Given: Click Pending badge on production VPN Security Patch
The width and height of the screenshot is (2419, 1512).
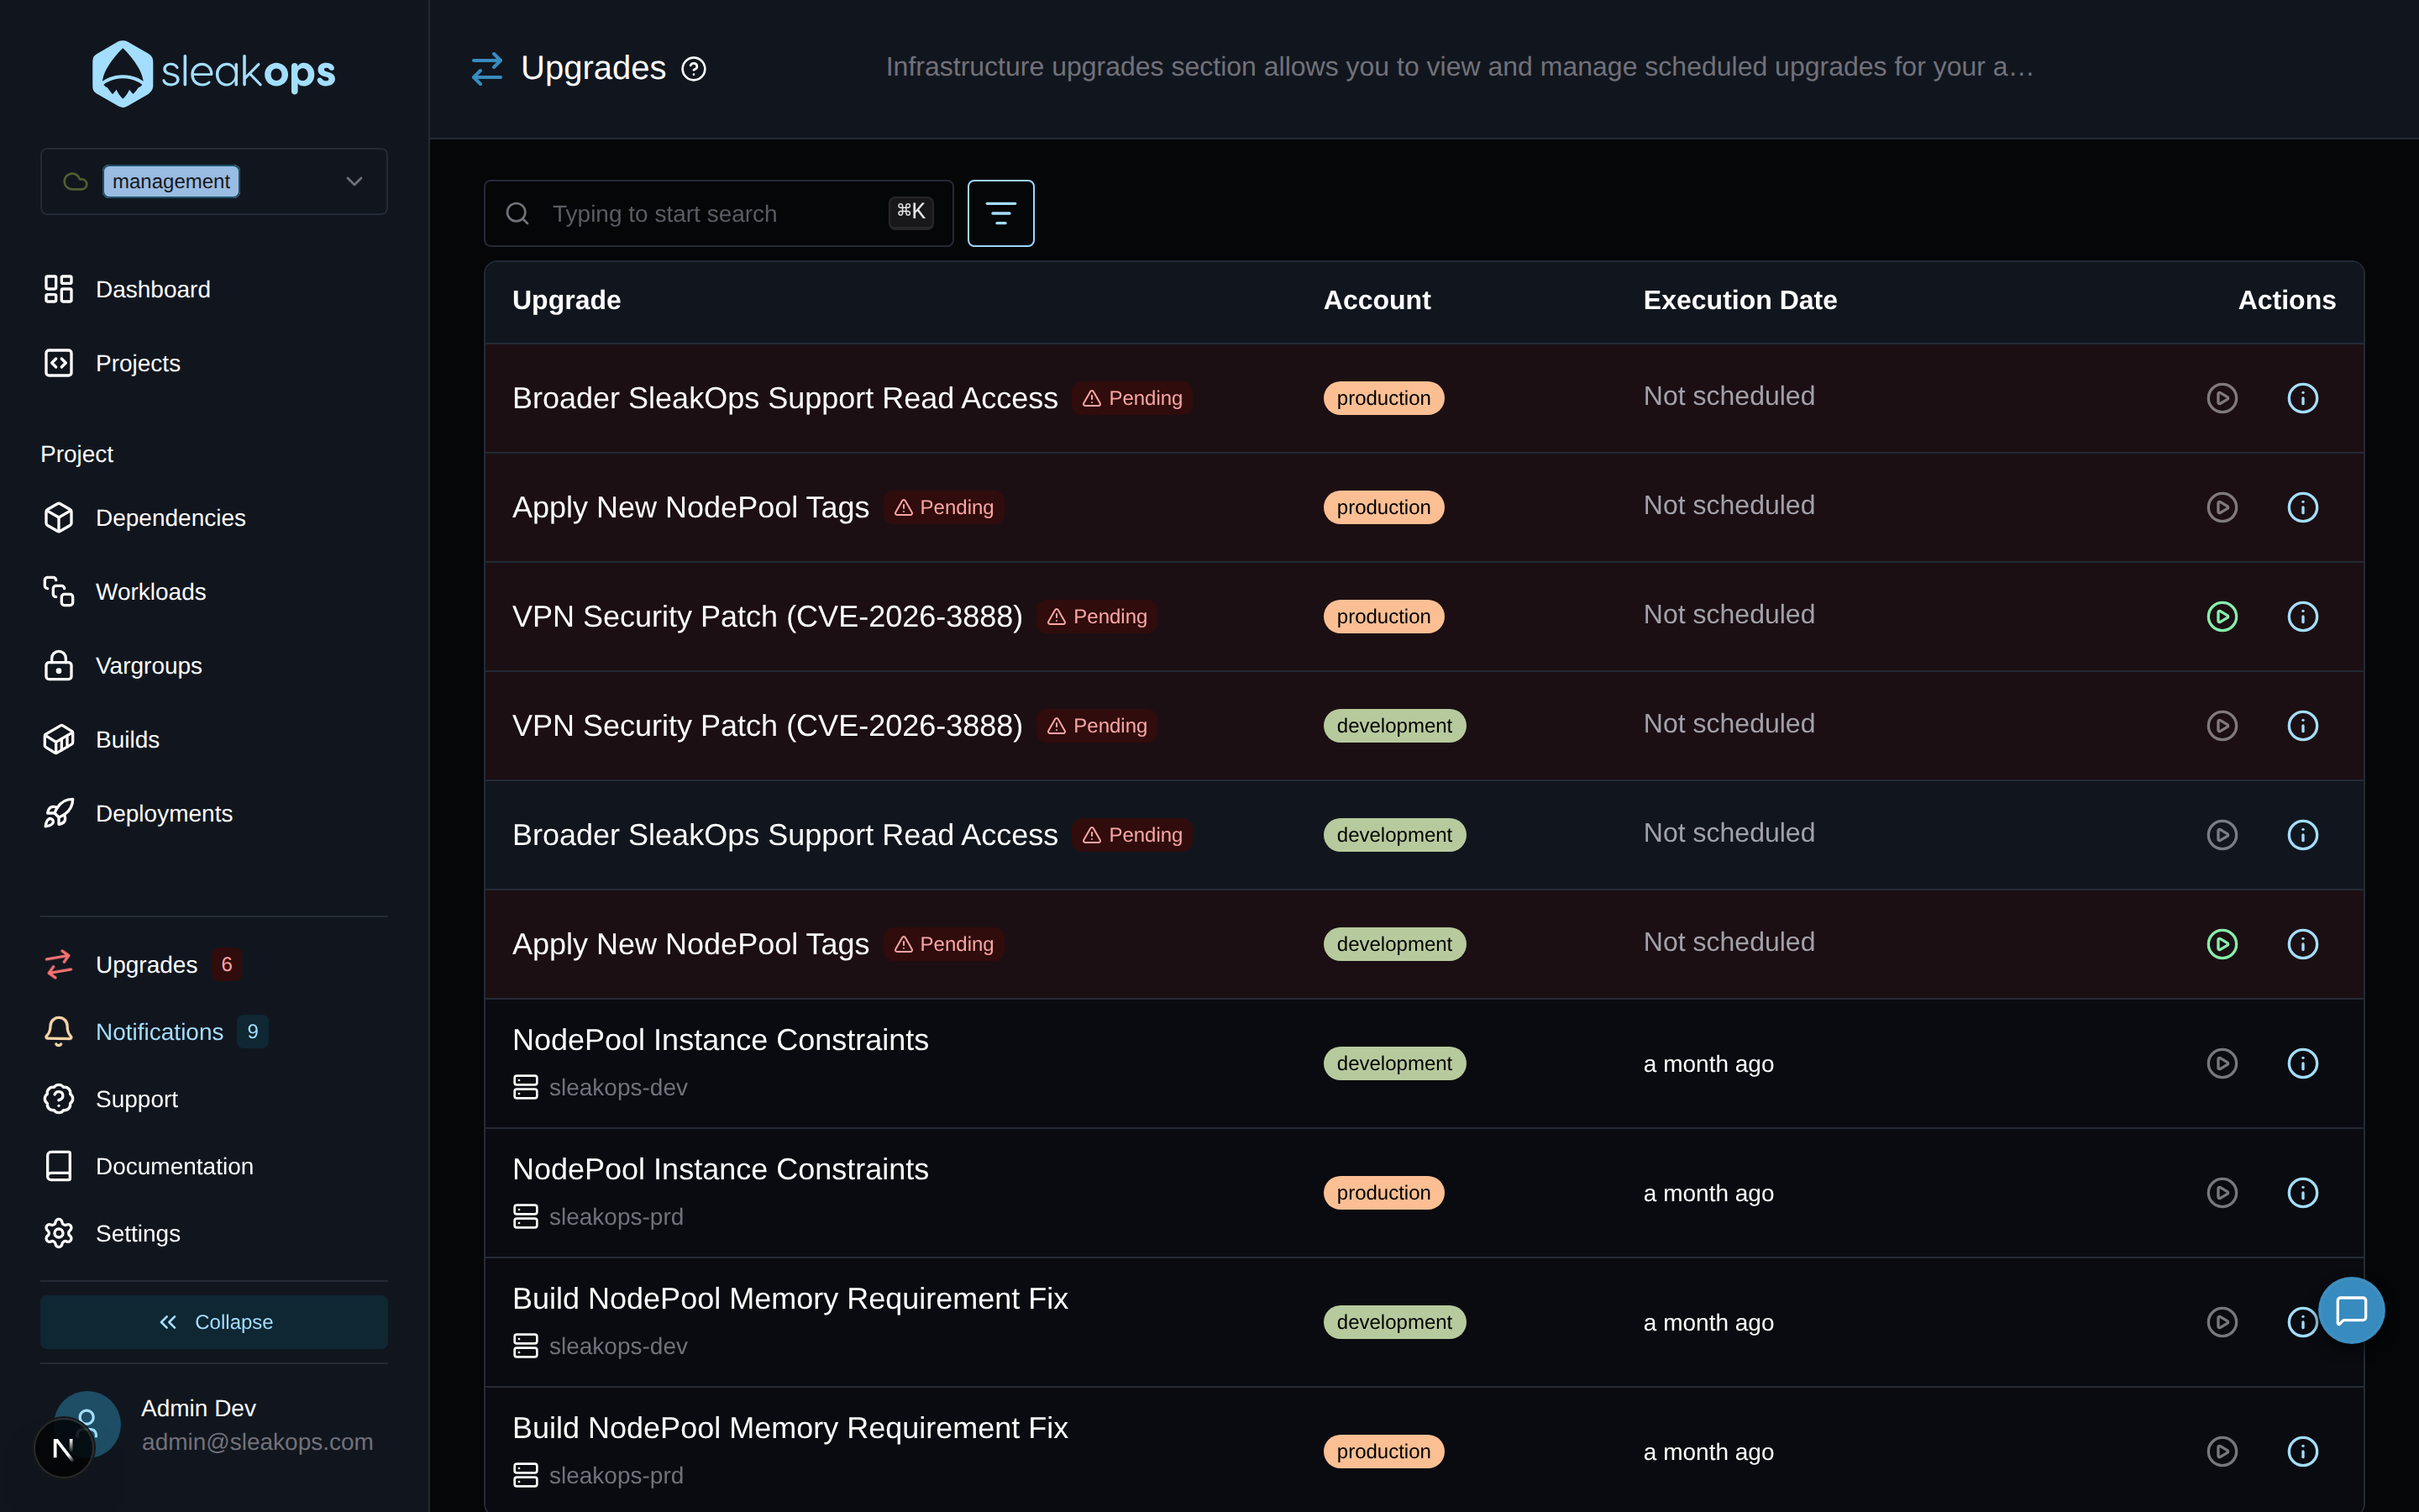Looking at the screenshot, I should [1098, 616].
